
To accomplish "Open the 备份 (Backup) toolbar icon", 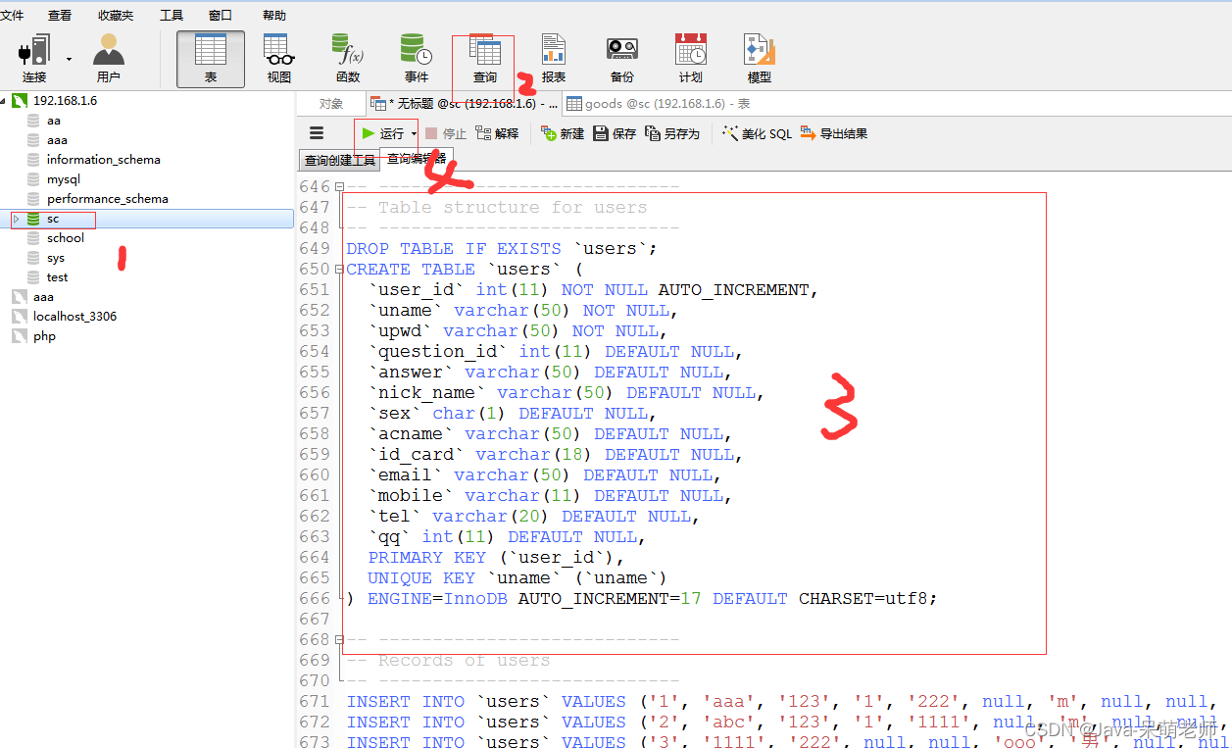I will (x=622, y=59).
